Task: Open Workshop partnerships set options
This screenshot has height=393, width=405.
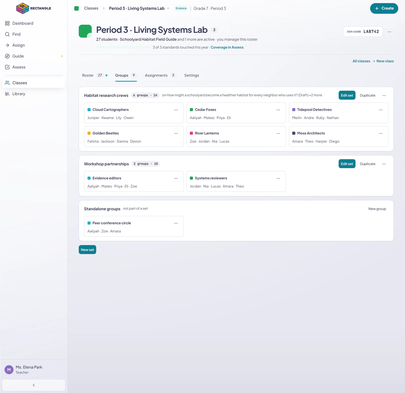Action: 384,164
